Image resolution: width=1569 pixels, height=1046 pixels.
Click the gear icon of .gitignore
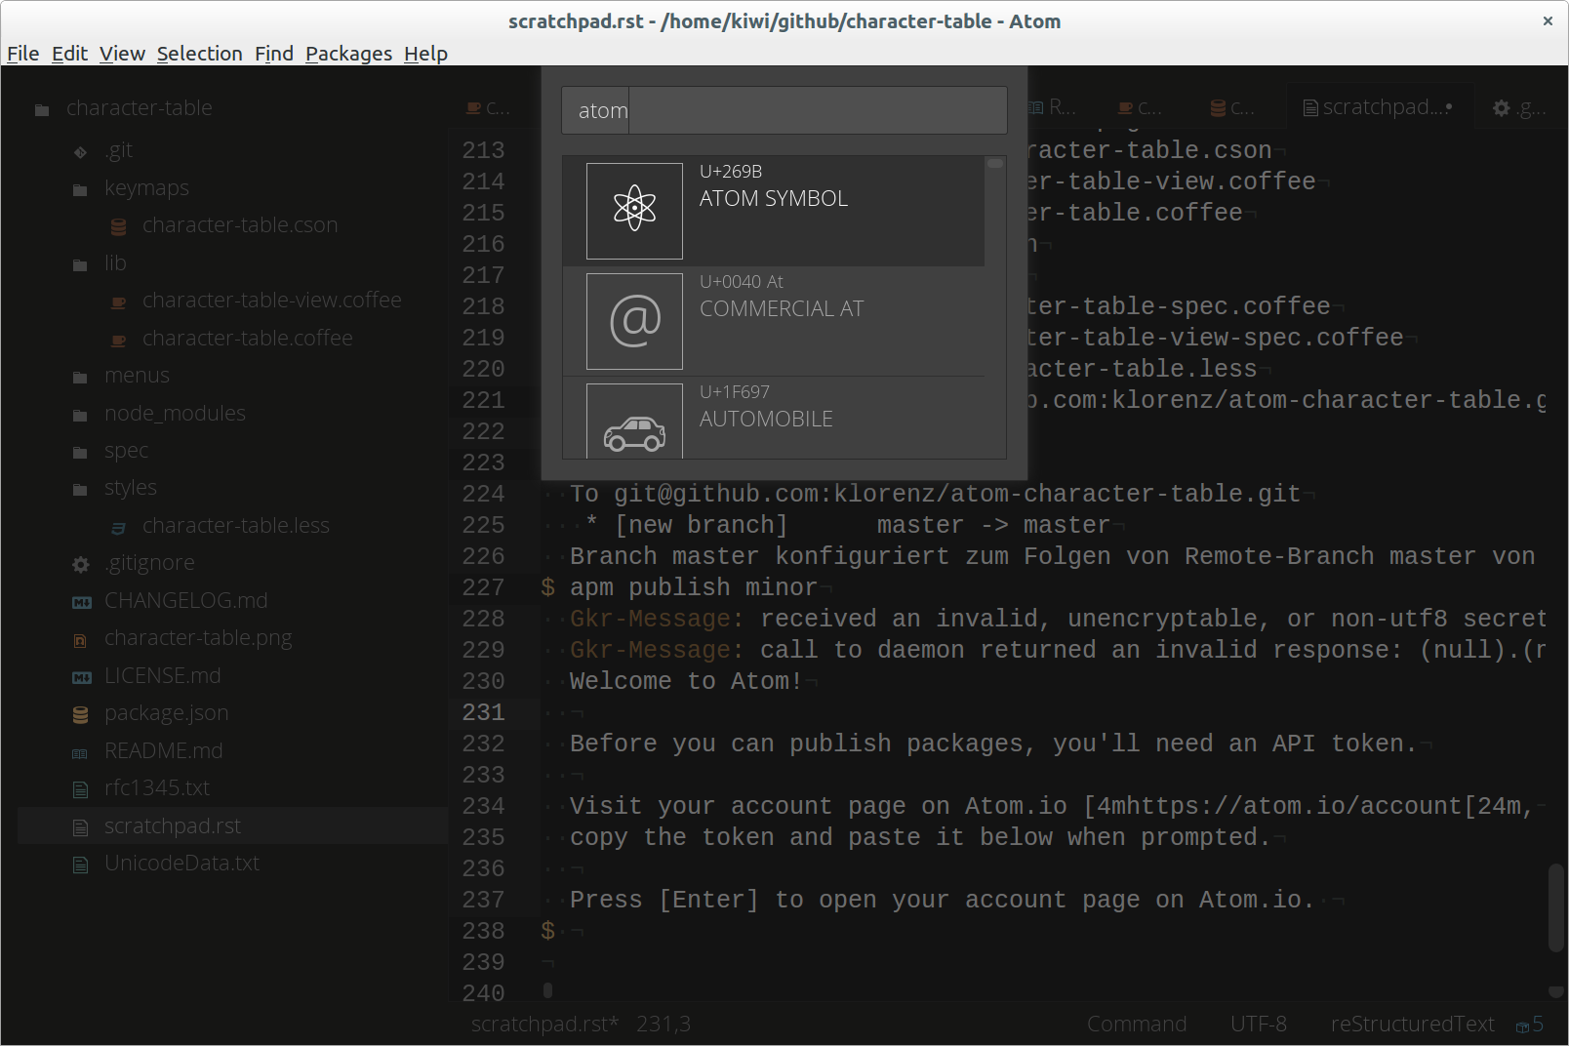click(81, 564)
